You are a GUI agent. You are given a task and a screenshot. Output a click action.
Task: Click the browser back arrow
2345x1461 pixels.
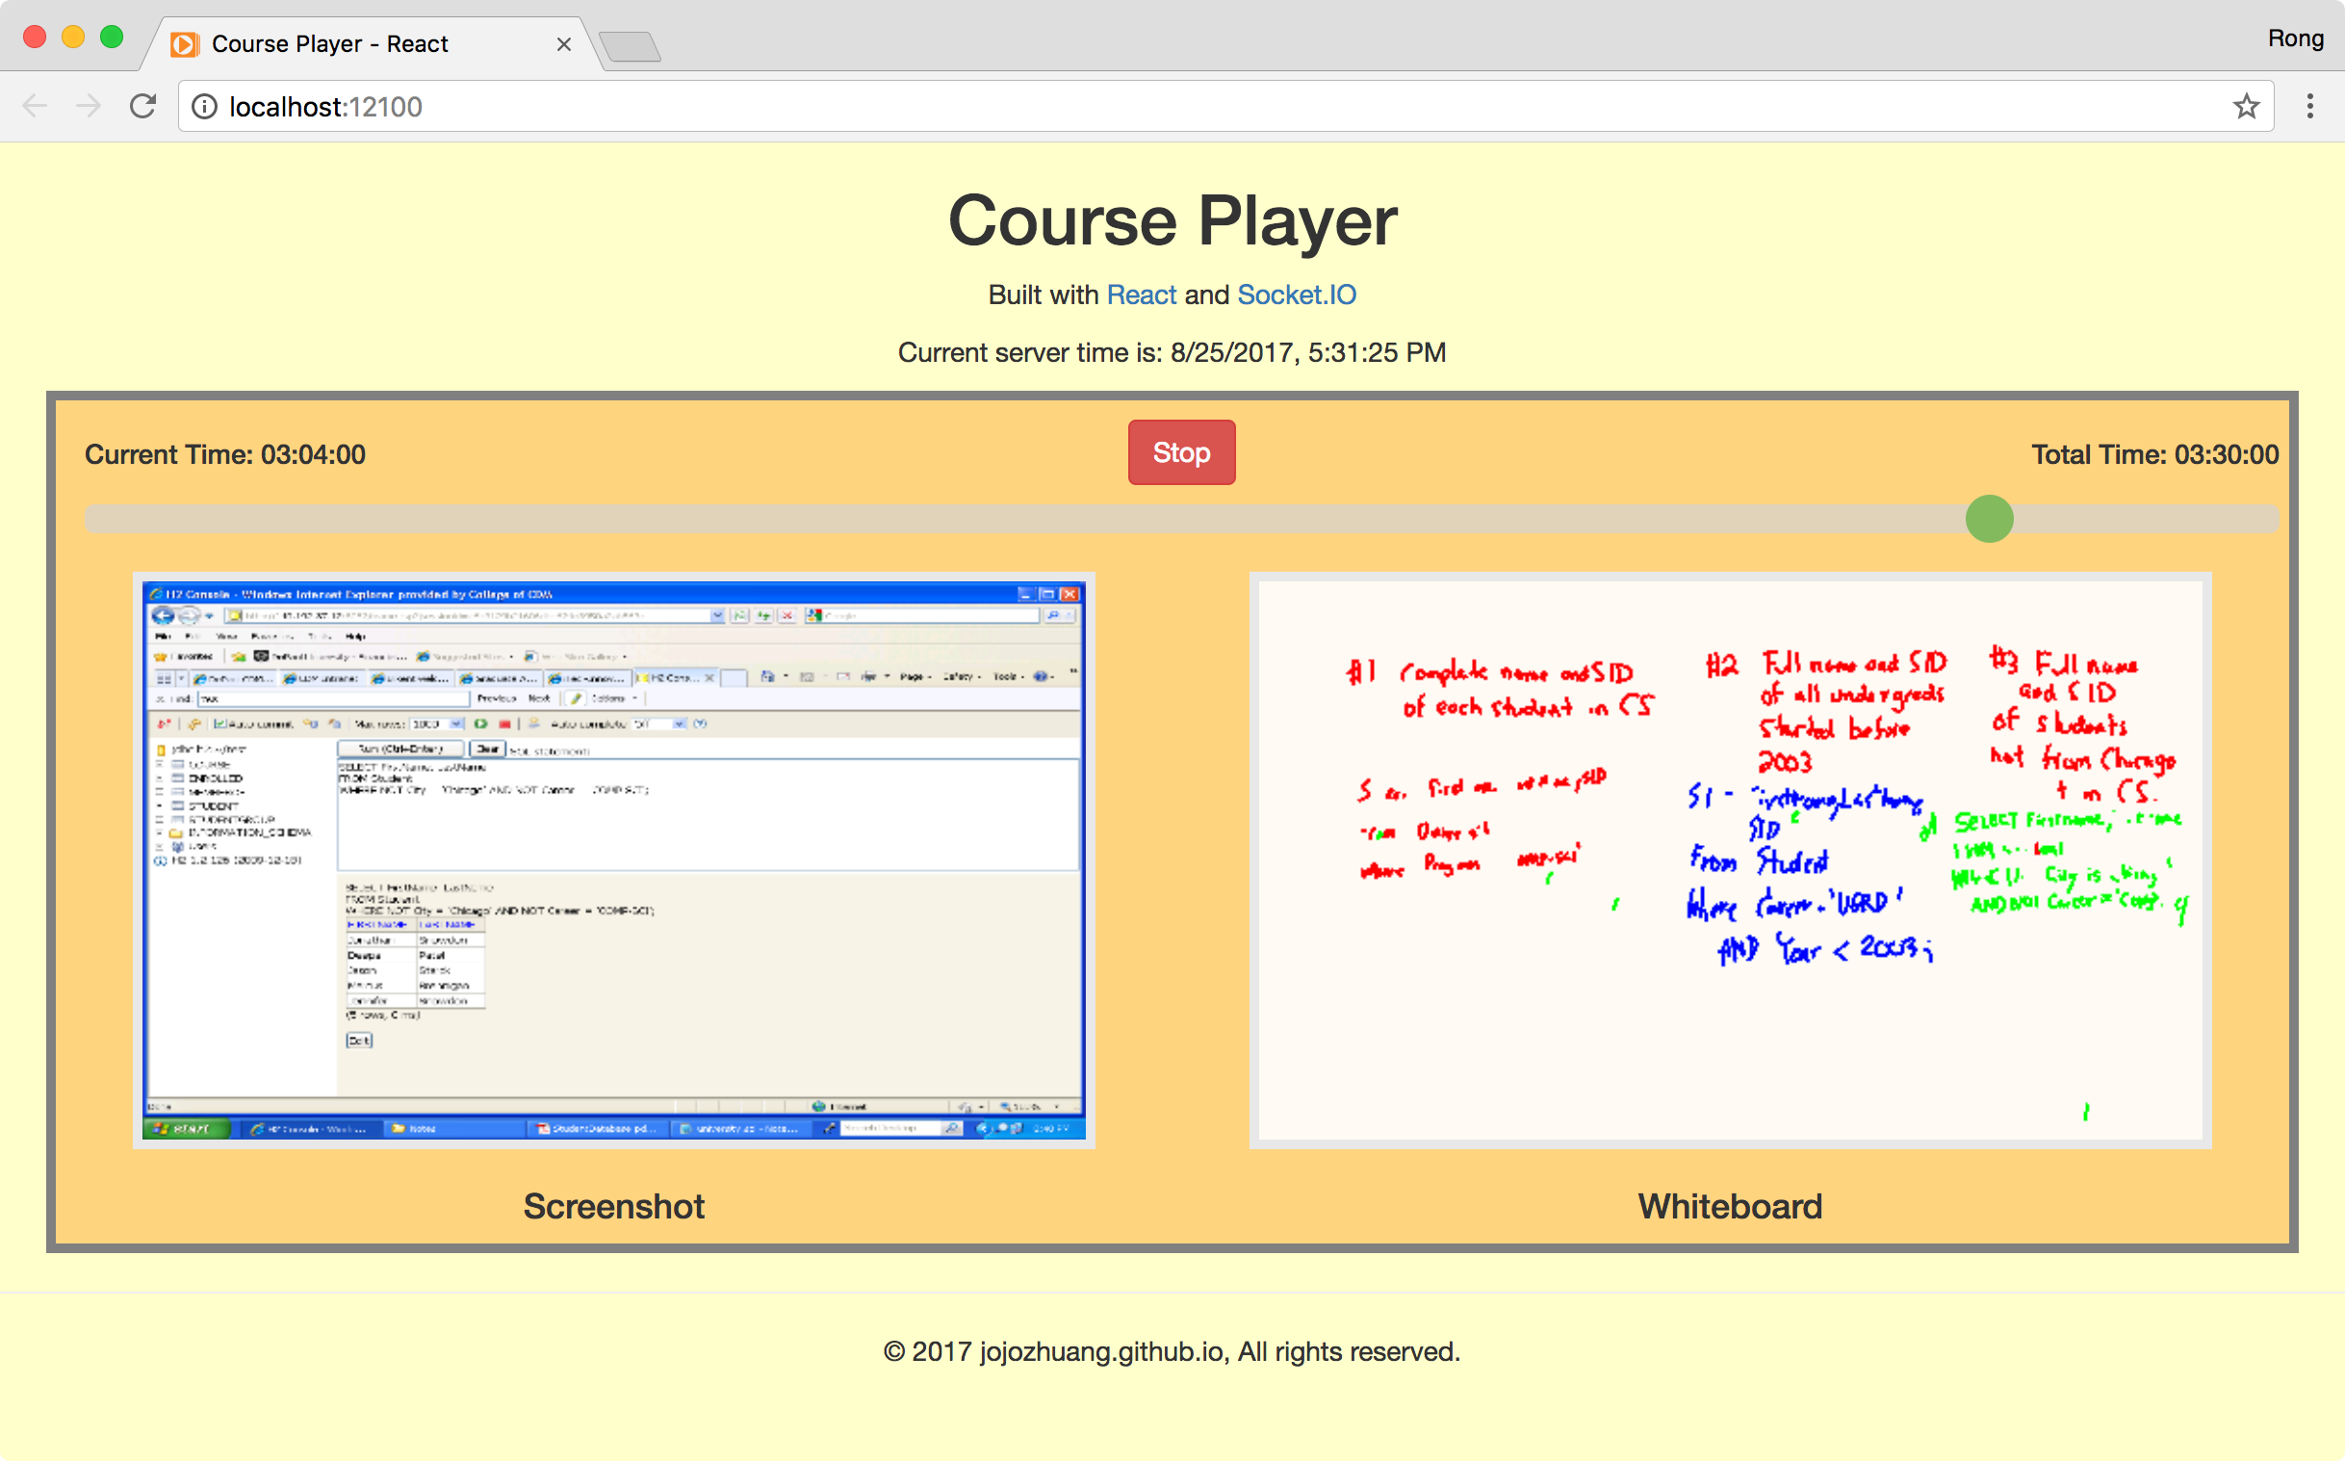click(x=35, y=106)
